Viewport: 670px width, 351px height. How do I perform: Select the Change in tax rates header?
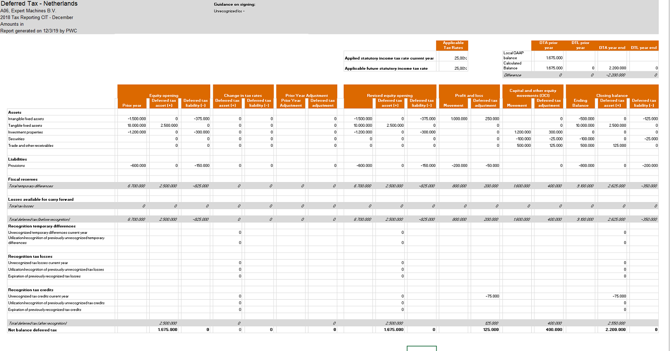point(243,95)
